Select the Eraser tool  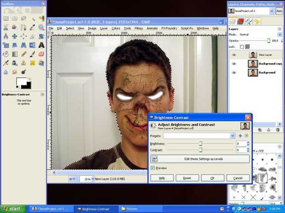(x=41, y=54)
